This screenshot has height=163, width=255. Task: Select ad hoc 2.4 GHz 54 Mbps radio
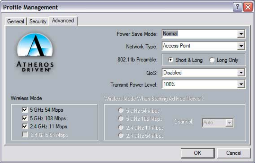point(121,135)
